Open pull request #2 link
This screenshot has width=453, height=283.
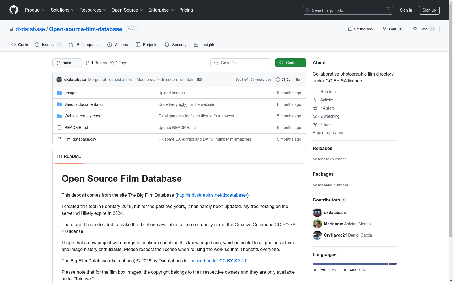point(124,80)
